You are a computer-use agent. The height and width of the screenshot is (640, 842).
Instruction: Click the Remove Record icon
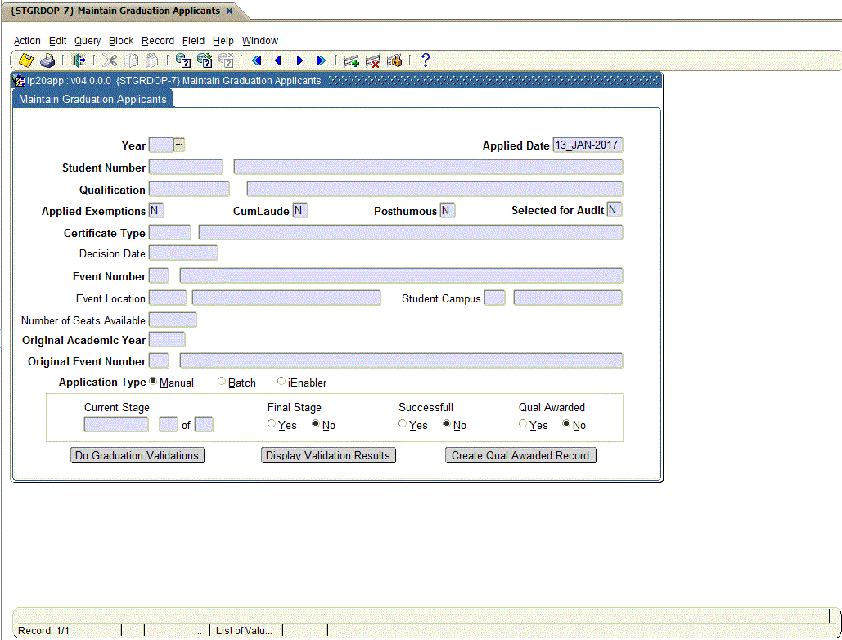[373, 60]
